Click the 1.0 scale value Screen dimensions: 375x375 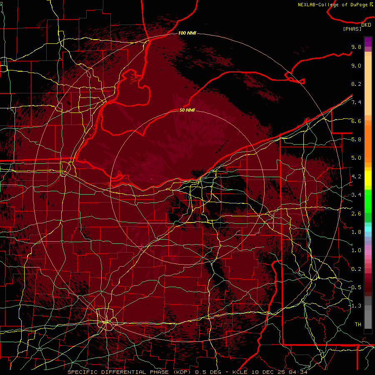356,250
